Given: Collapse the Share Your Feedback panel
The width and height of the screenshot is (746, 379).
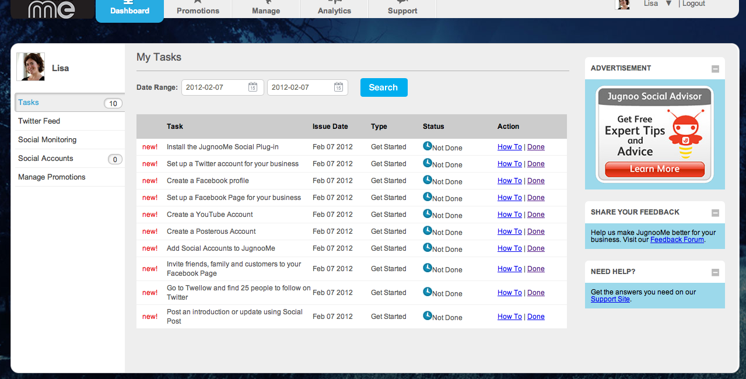Looking at the screenshot, I should (x=715, y=213).
